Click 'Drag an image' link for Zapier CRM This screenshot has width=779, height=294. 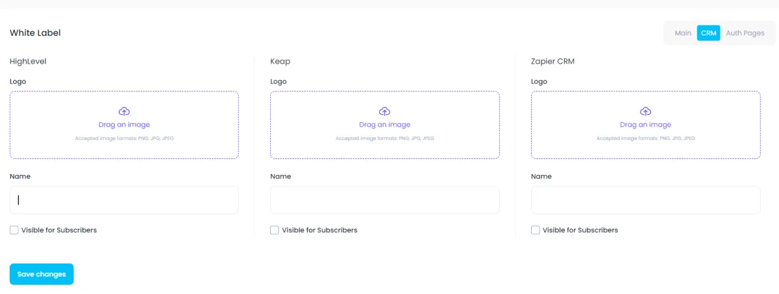point(646,125)
